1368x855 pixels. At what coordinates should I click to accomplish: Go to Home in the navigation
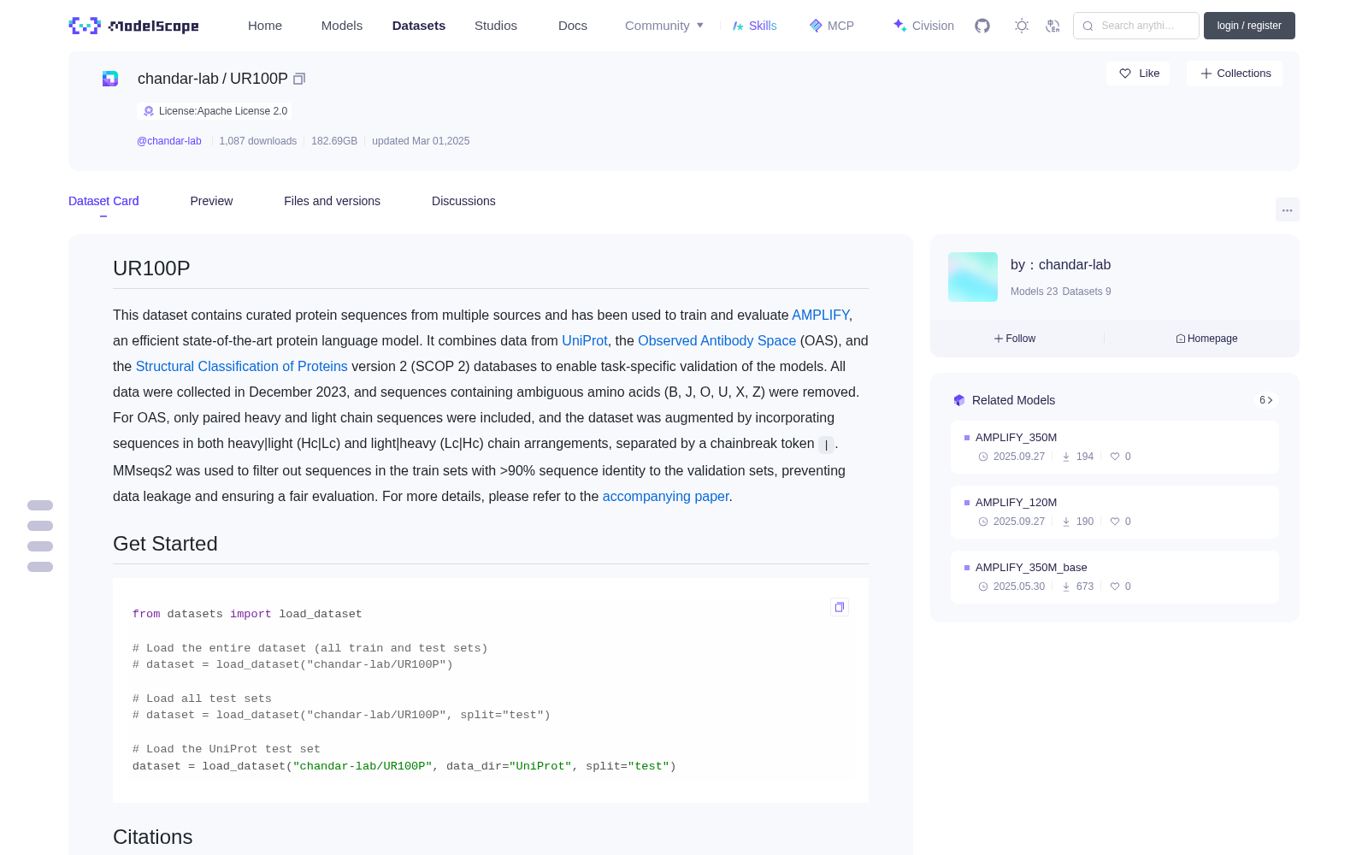tap(265, 26)
